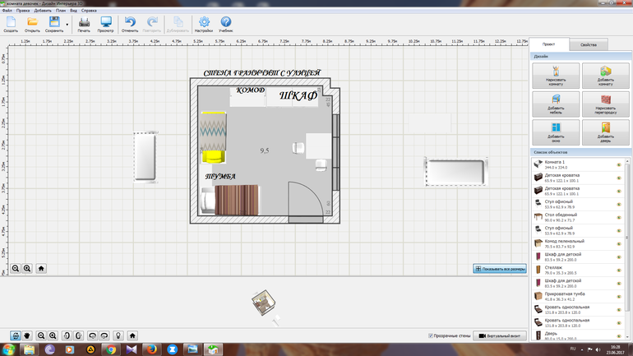633x356 pixels.
Task: Select the hand pan tool in 3D view
Action: (x=28, y=335)
